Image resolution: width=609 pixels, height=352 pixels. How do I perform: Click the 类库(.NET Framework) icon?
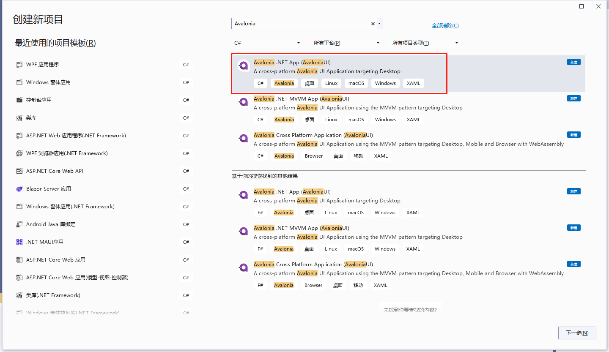(19, 295)
